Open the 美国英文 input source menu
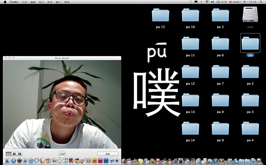Screen dimensions: 266x165 235,2
